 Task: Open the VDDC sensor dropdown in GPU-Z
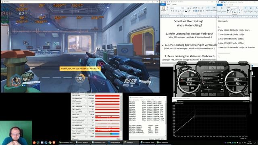point(86,136)
